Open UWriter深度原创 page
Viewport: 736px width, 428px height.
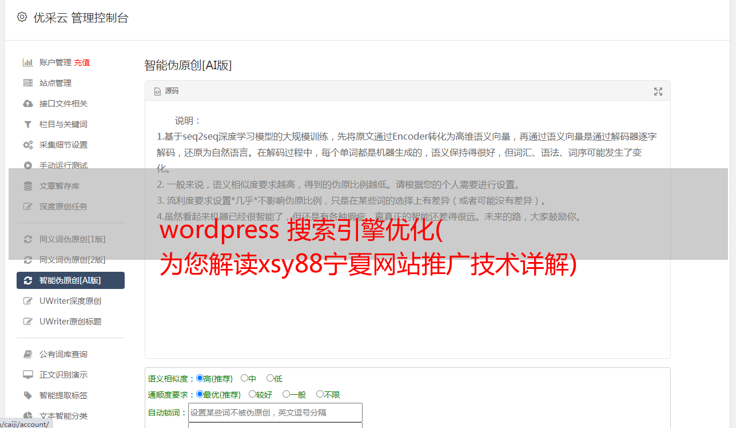(70, 301)
